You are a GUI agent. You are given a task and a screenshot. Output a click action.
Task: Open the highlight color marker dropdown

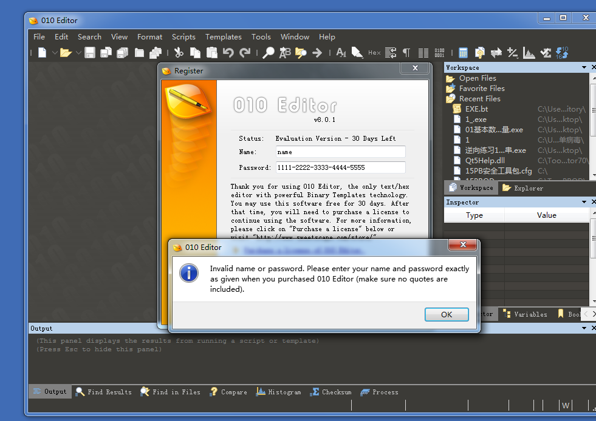coord(357,53)
